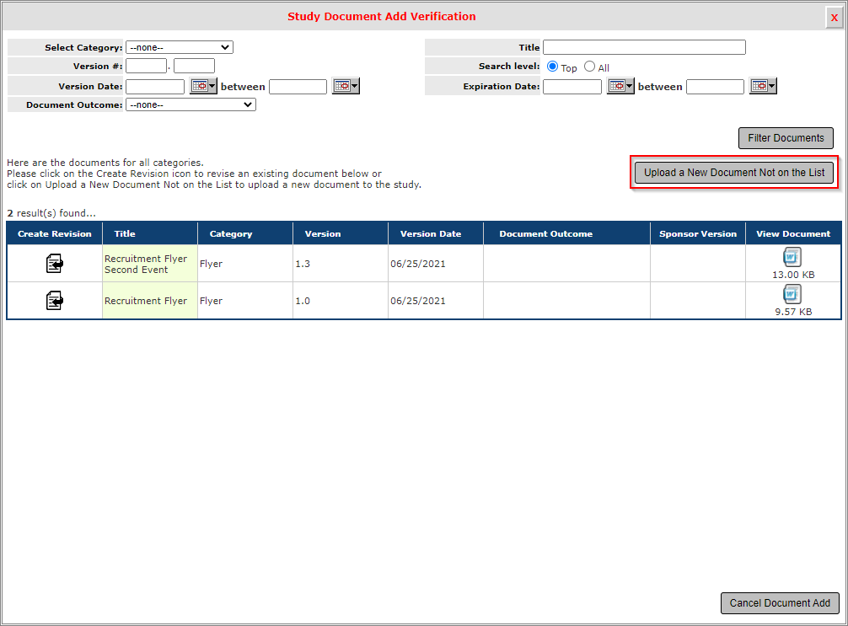The height and width of the screenshot is (626, 848).
Task: Click the Recruitment Flyer Second Event title cell
Action: [x=150, y=263]
